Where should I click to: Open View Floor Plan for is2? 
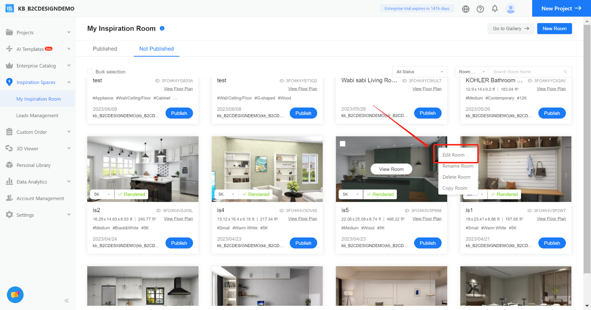[x=178, y=219]
